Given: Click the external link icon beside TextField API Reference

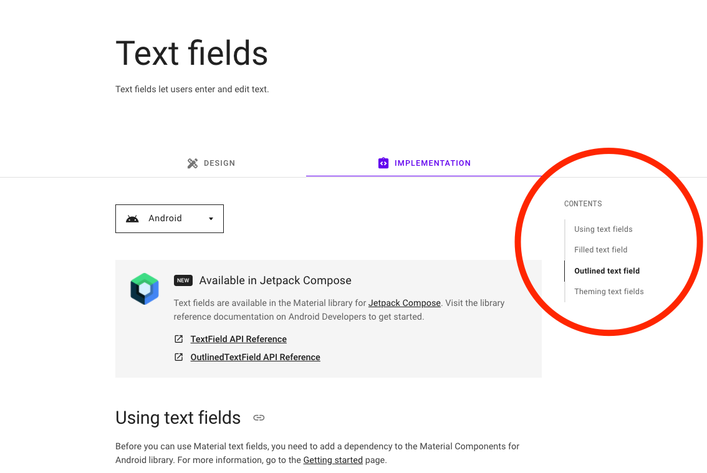Looking at the screenshot, I should click(x=179, y=339).
